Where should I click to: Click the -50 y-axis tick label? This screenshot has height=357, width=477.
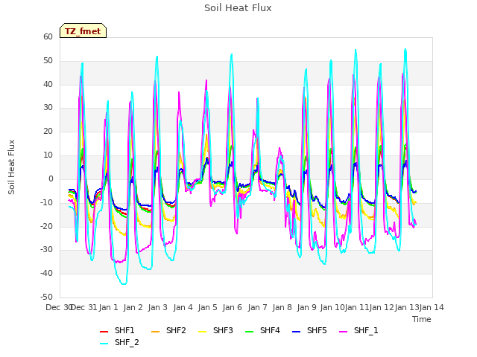pyautogui.click(x=46, y=297)
